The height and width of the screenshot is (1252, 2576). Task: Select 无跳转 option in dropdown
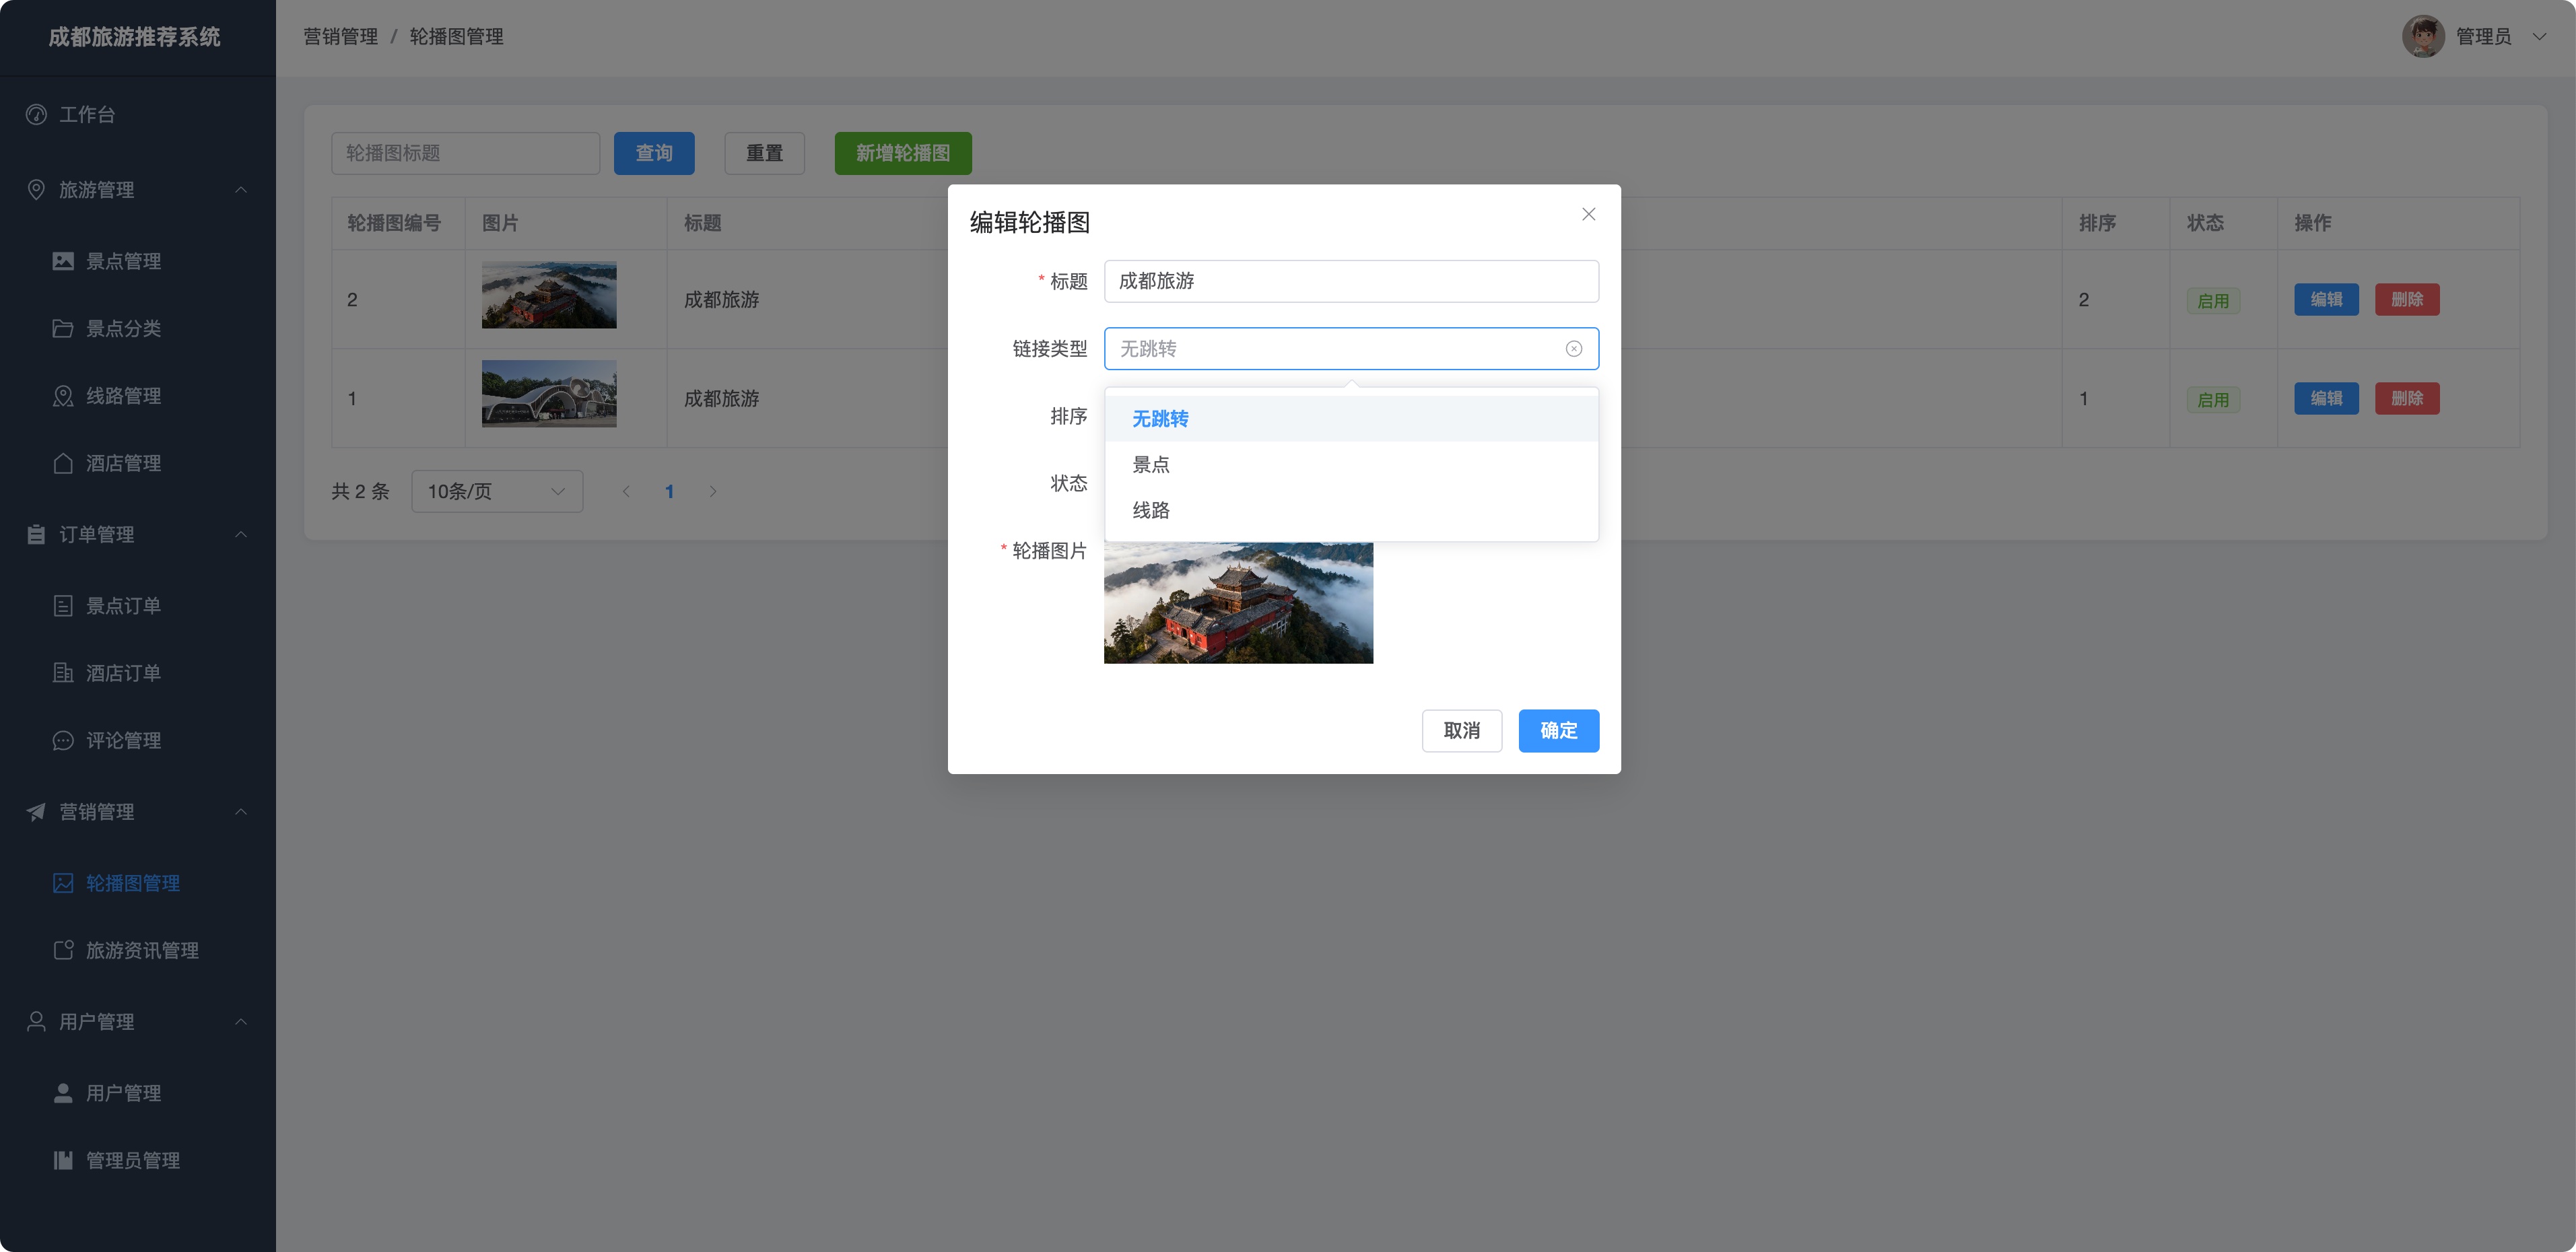point(1351,419)
